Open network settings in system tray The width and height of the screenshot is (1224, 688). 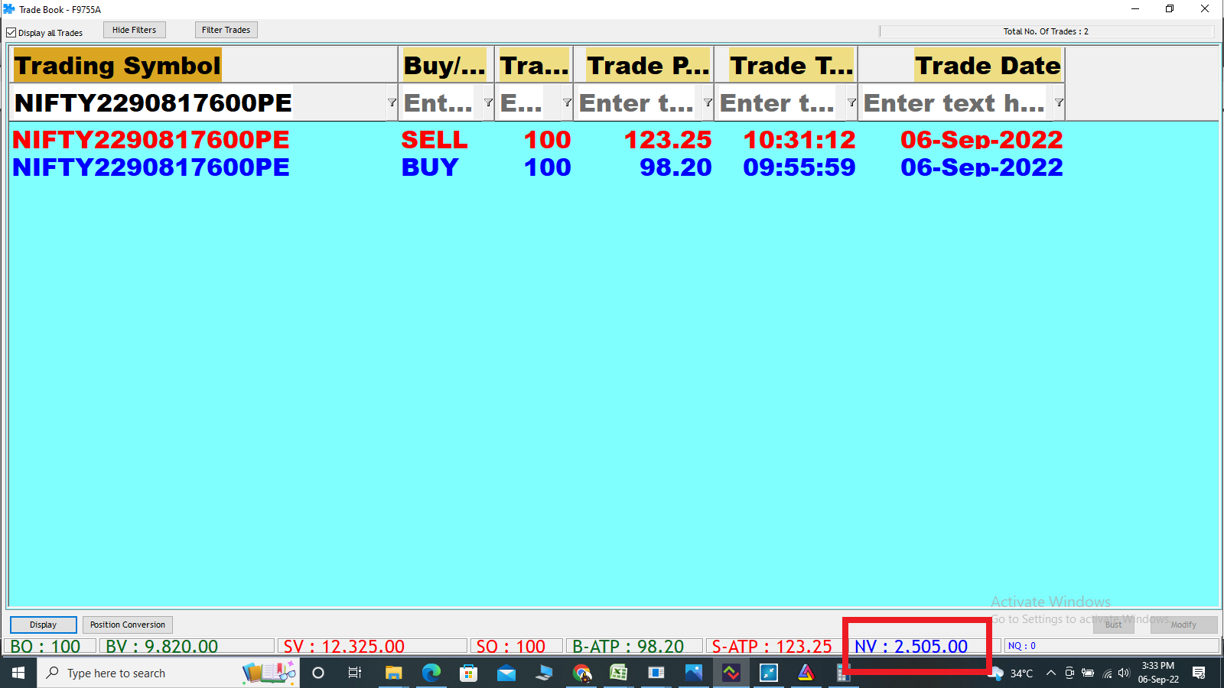tap(1106, 673)
